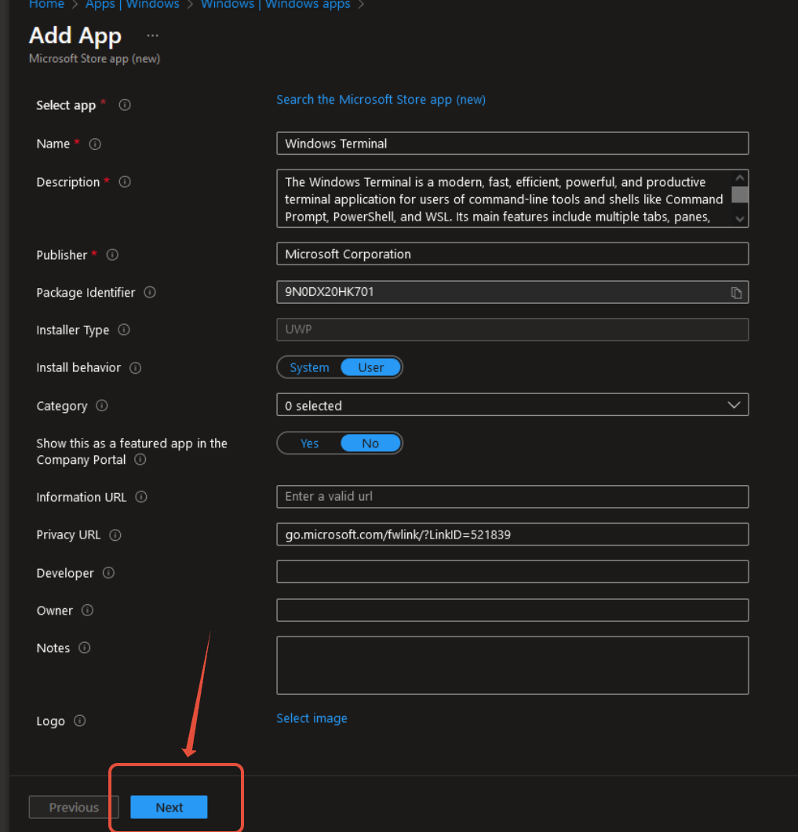This screenshot has height=832, width=798.
Task: Show info icon beside Privacy URL label
Action: (x=115, y=535)
